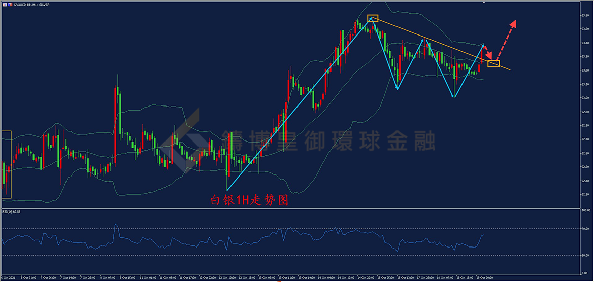Click the chart shift triangle marker at top
594x282 pixels.
click(484, 3)
